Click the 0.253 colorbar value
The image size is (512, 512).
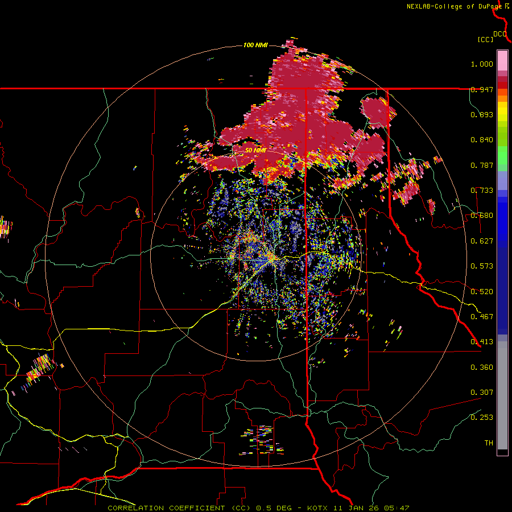pyautogui.click(x=482, y=418)
